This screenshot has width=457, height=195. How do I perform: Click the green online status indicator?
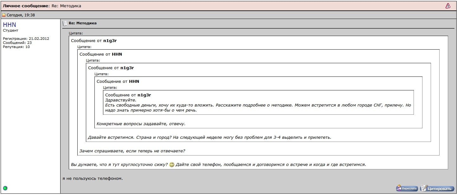(5, 188)
